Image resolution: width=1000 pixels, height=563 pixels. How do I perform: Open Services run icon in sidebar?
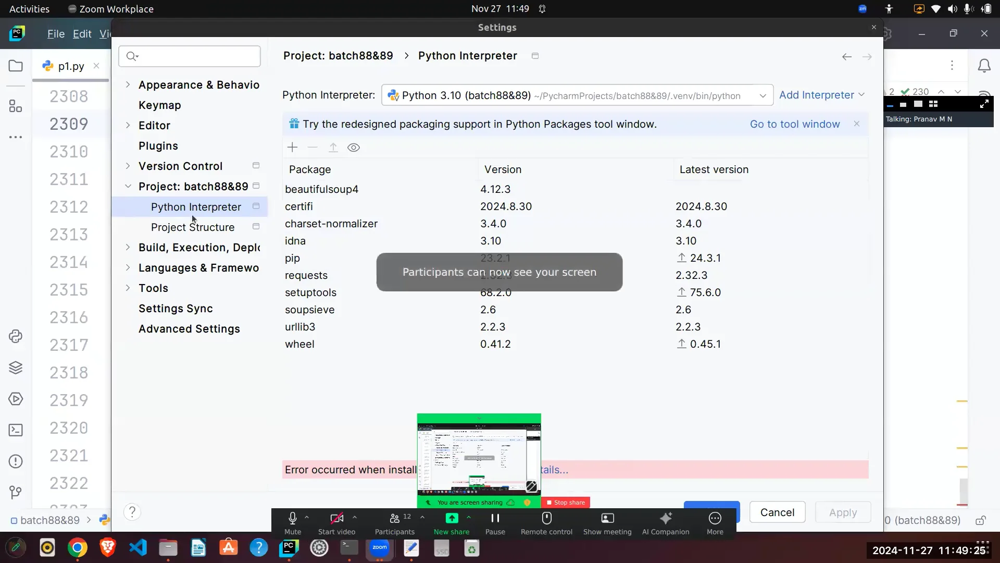16,399
